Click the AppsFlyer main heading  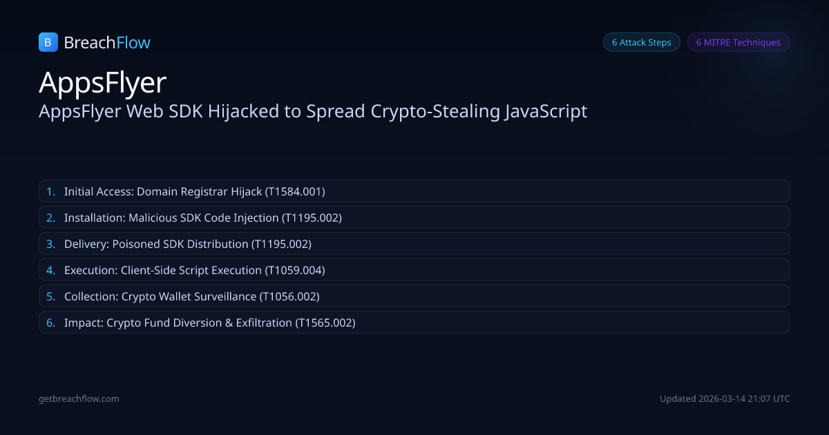[103, 83]
